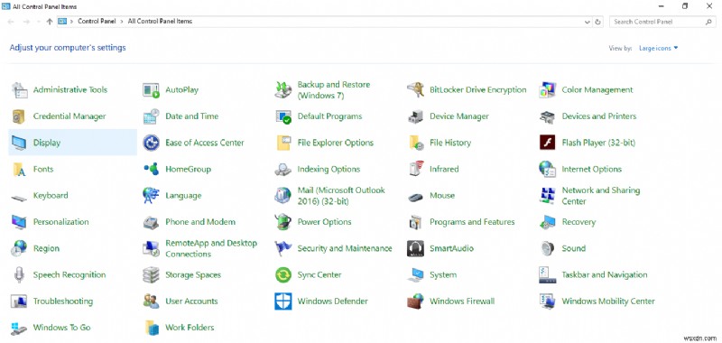722x343 pixels.
Task: Click the User Accounts link
Action: click(191, 301)
